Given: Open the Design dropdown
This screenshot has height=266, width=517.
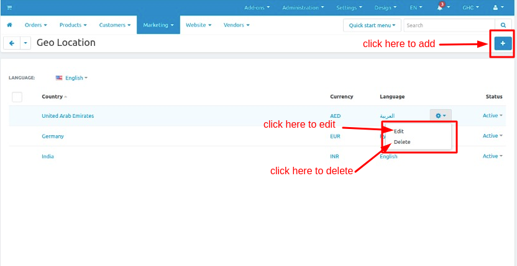Looking at the screenshot, I should [385, 7].
